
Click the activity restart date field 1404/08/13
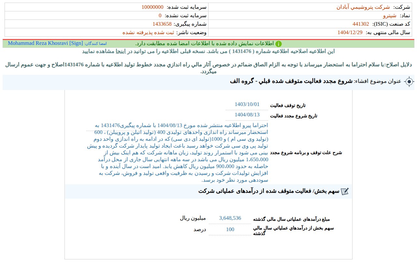(x=247, y=115)
